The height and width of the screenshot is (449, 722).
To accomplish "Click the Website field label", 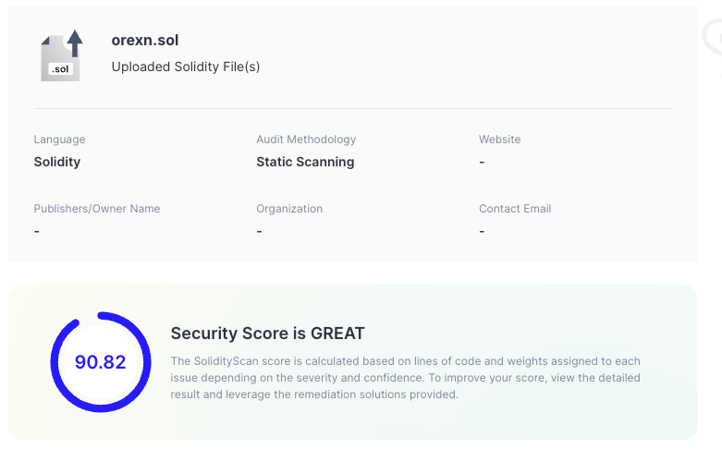I will pyautogui.click(x=499, y=140).
